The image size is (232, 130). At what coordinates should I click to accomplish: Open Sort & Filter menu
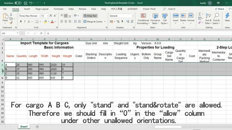(208, 19)
